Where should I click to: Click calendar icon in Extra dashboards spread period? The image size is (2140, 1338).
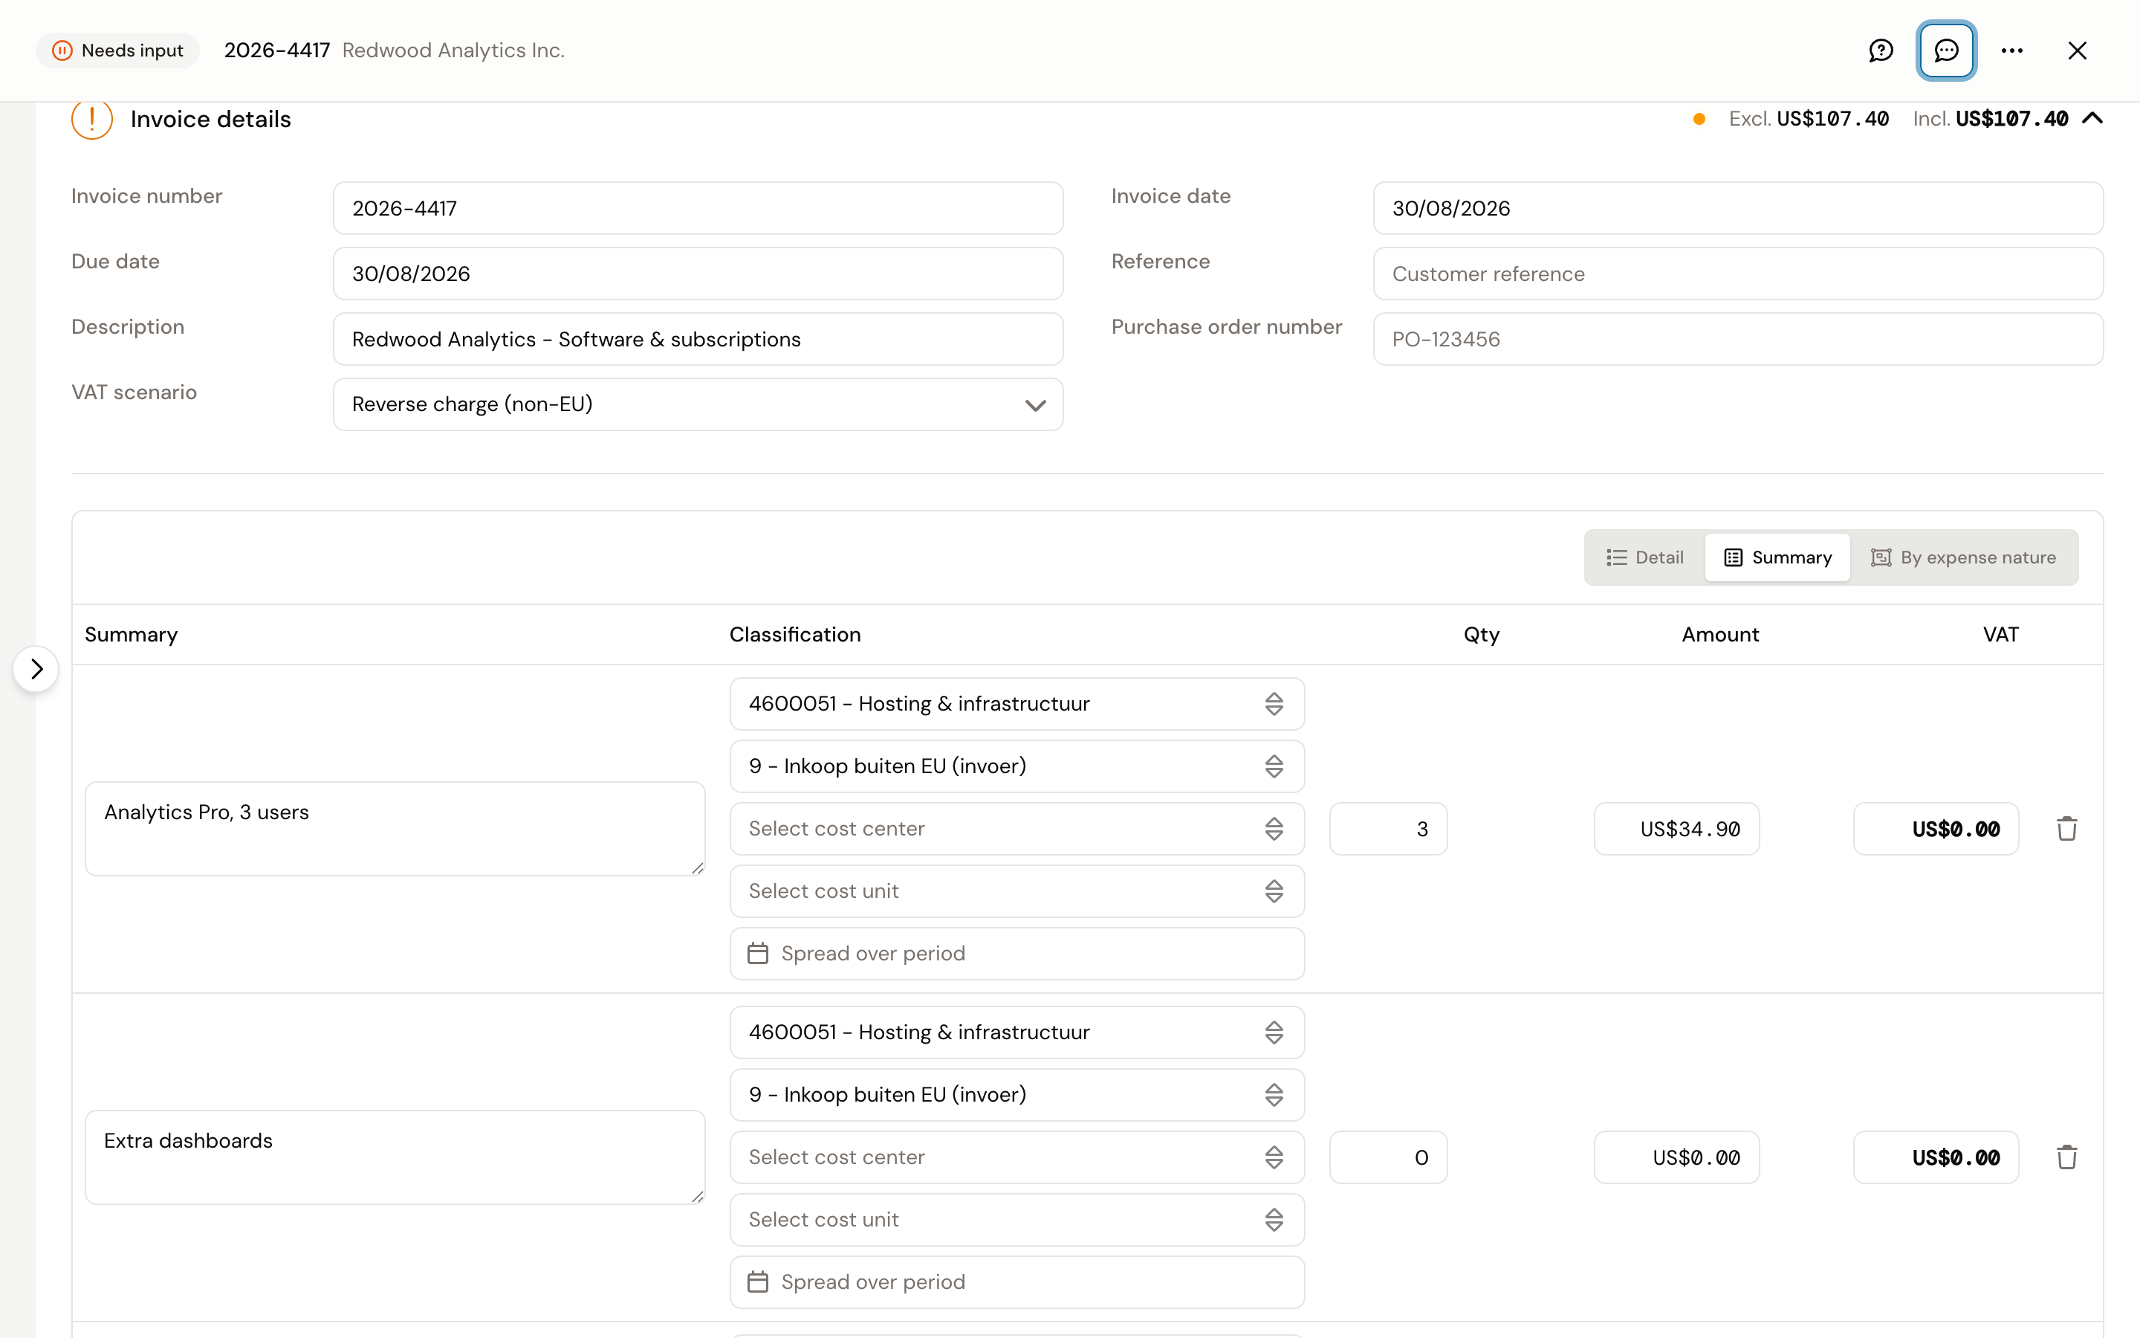758,1282
